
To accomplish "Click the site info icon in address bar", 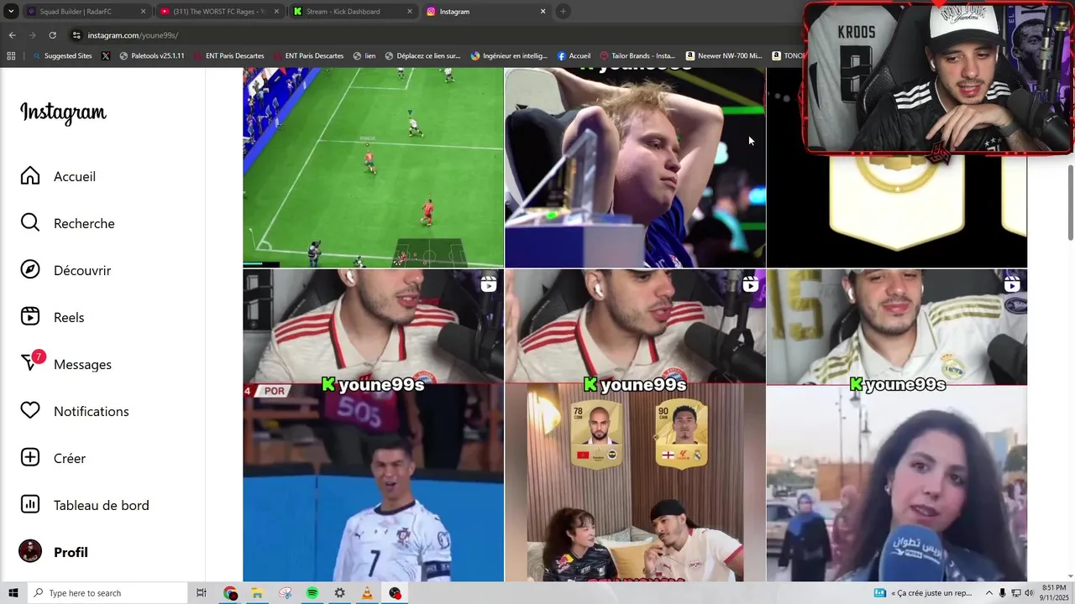I will (x=76, y=35).
